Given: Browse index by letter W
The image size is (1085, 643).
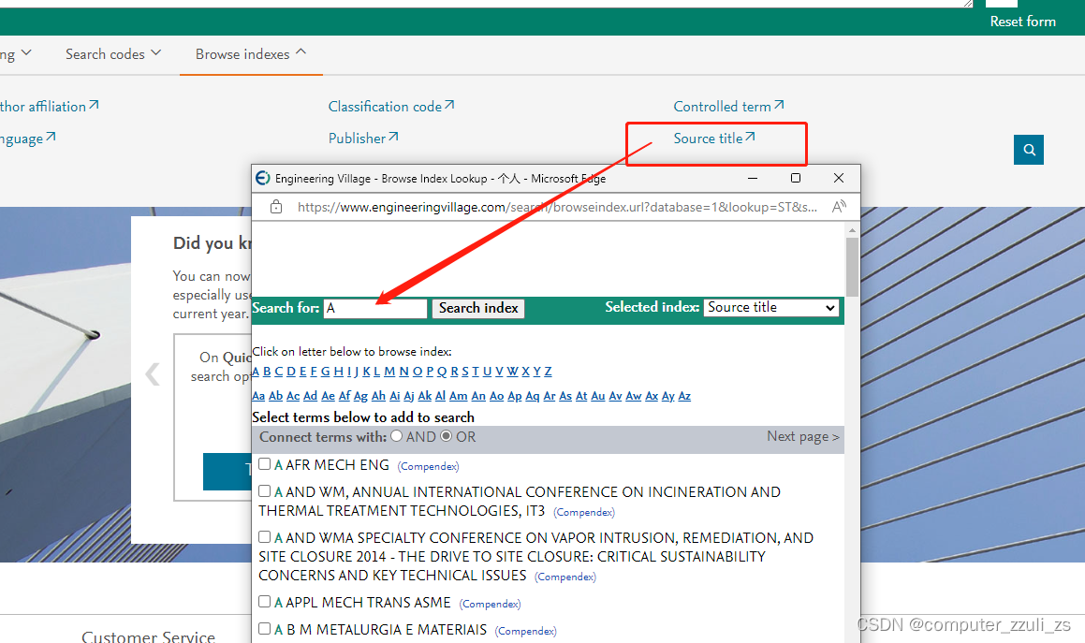Looking at the screenshot, I should [x=512, y=372].
